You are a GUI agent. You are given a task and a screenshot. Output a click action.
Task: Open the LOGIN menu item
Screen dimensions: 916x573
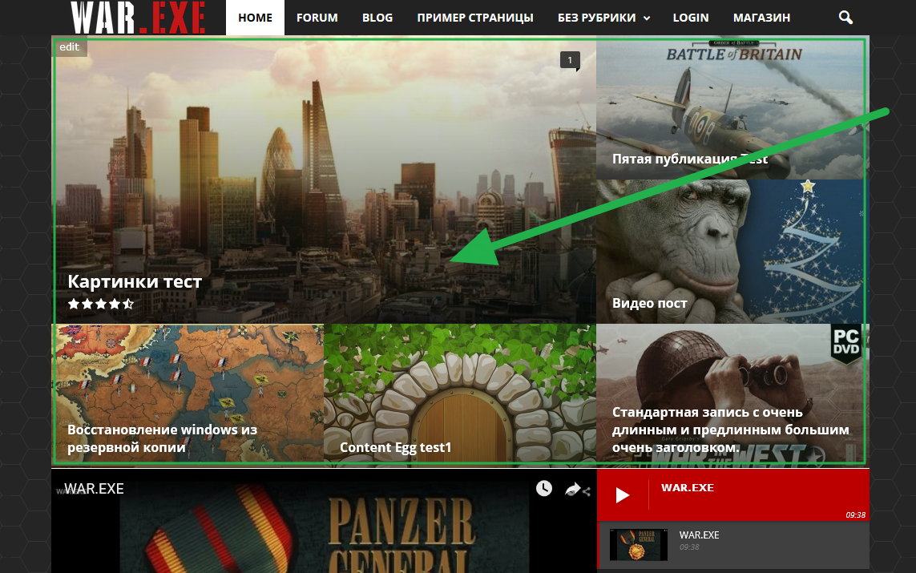(x=691, y=18)
